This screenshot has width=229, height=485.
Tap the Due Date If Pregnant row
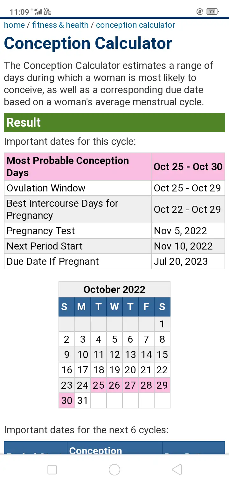(x=53, y=262)
